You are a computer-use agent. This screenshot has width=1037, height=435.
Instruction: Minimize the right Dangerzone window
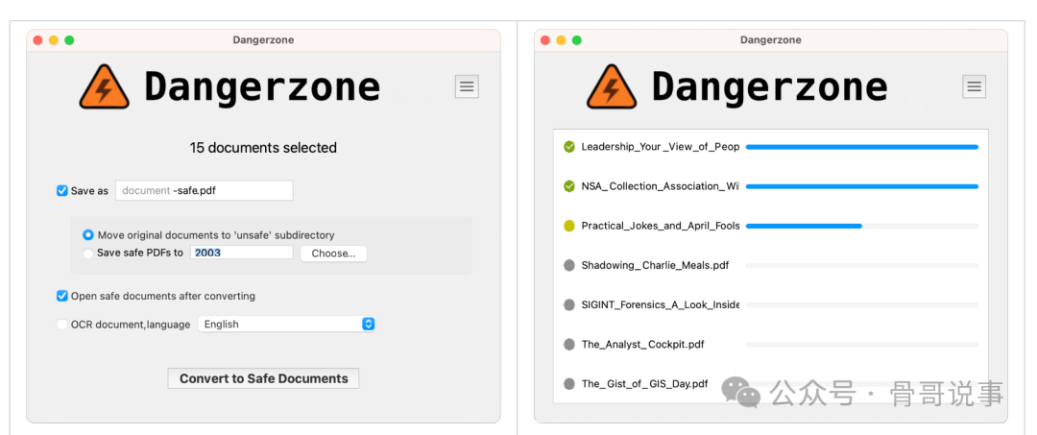click(x=561, y=40)
